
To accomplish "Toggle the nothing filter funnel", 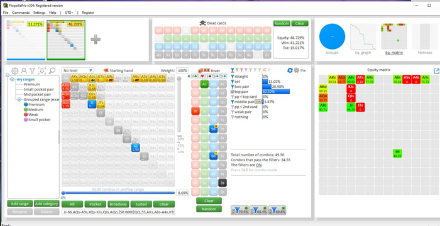I will coord(232,117).
